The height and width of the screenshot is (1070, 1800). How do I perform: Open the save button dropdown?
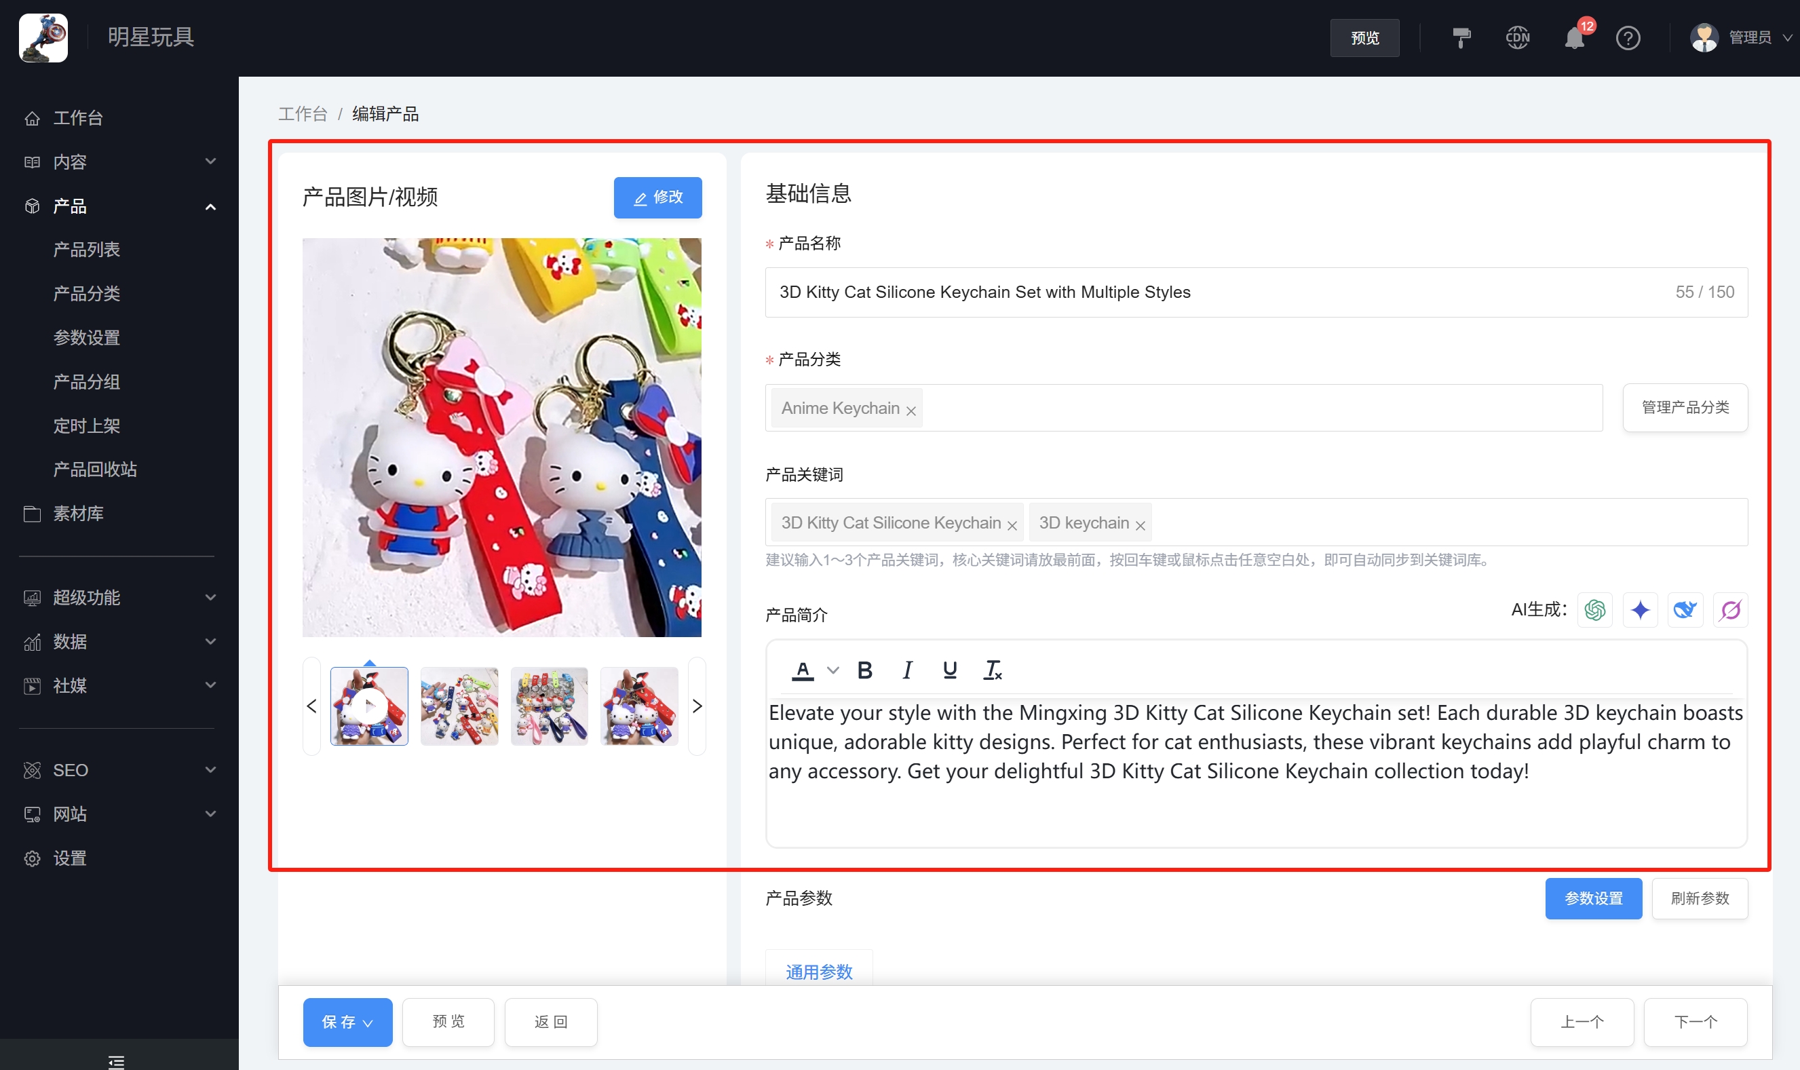368,1023
